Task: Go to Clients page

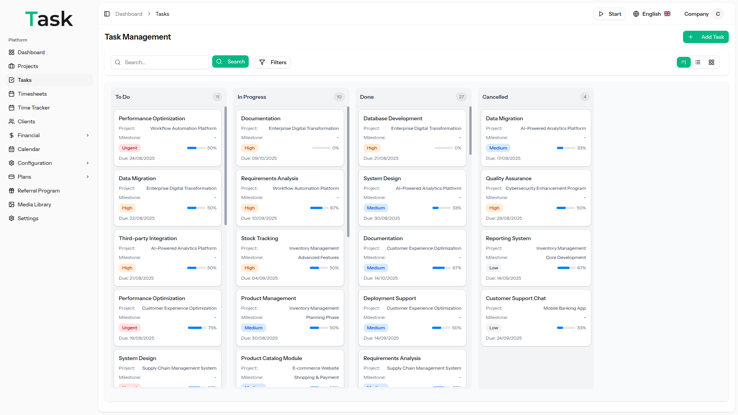Action: (26, 121)
